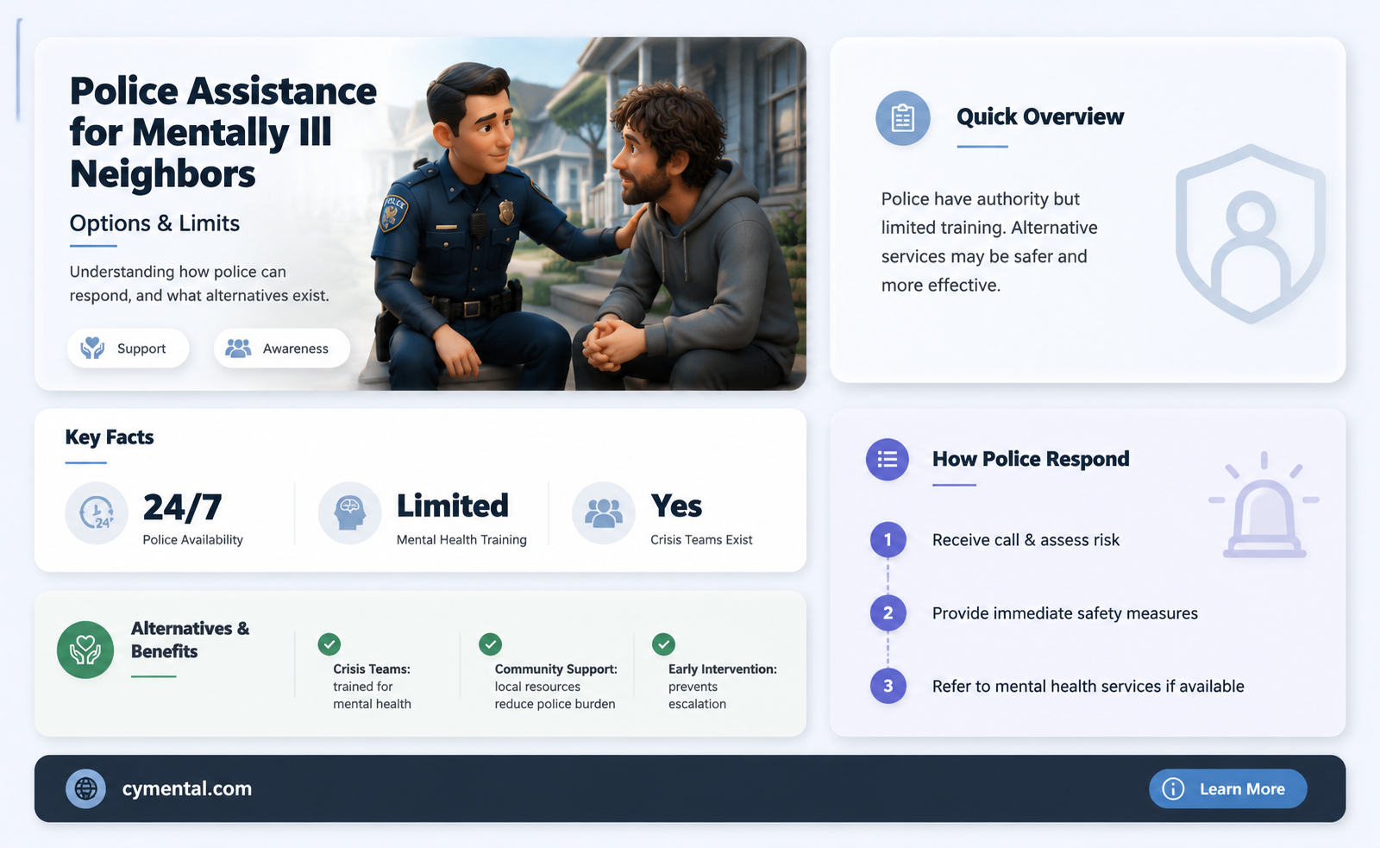The width and height of the screenshot is (1380, 848).
Task: Click the 24/7 value
Action: [182, 506]
